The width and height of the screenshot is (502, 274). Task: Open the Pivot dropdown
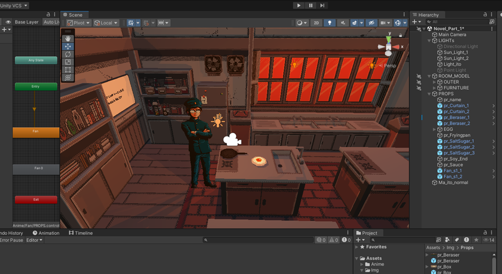pyautogui.click(x=79, y=23)
